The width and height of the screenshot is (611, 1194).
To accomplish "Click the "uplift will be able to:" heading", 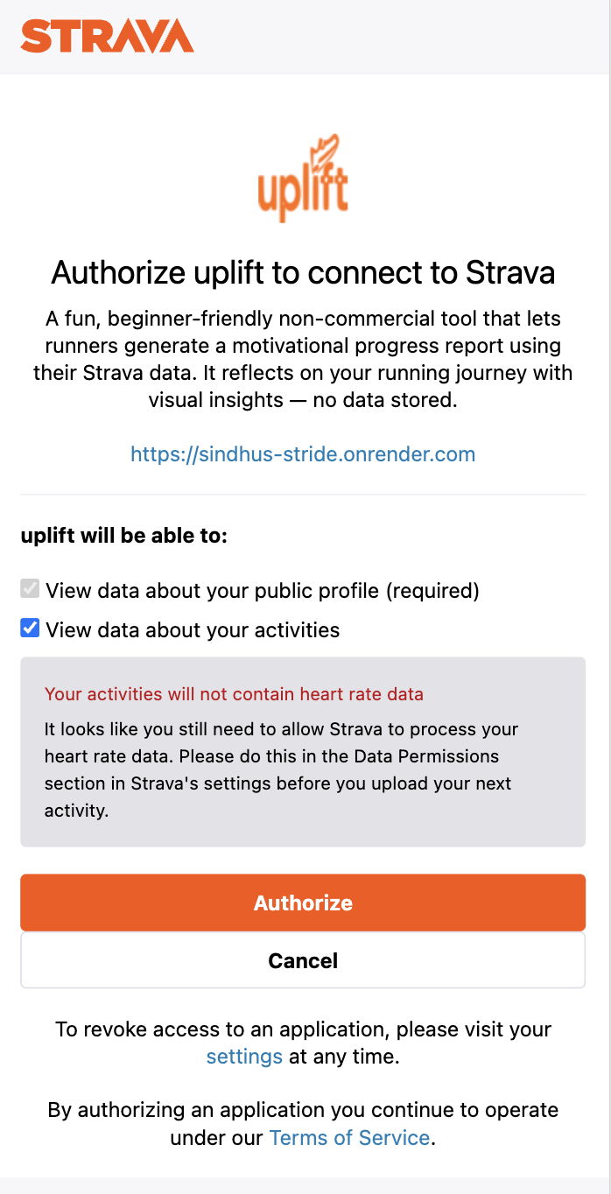I will click(123, 536).
